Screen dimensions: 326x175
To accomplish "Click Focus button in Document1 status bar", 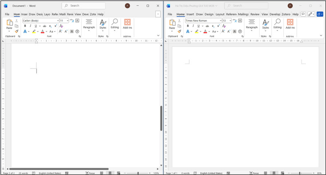I will (89, 173).
